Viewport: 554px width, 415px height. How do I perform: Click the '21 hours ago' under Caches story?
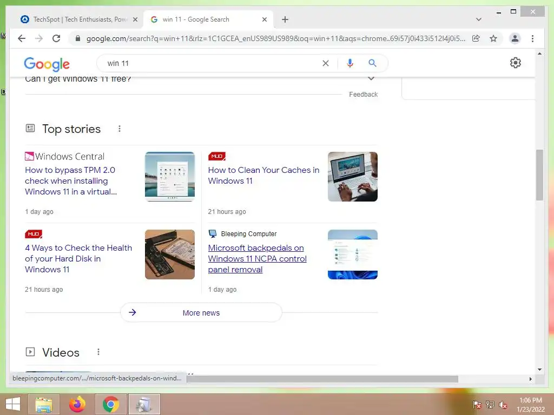227,212
